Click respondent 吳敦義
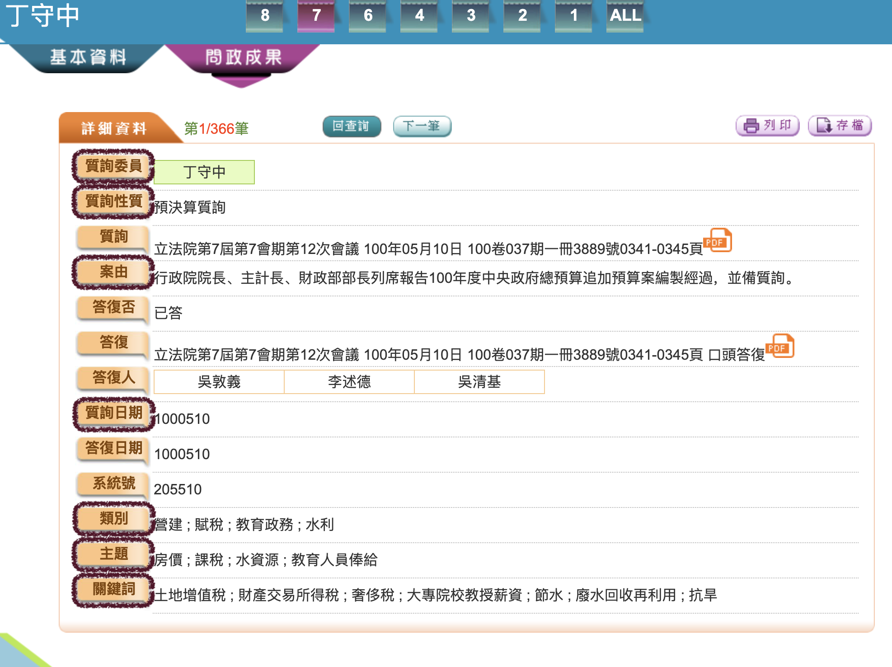This screenshot has height=667, width=892. point(219,382)
